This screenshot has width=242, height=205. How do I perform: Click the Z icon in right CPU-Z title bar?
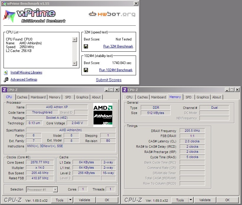pos(125,90)
